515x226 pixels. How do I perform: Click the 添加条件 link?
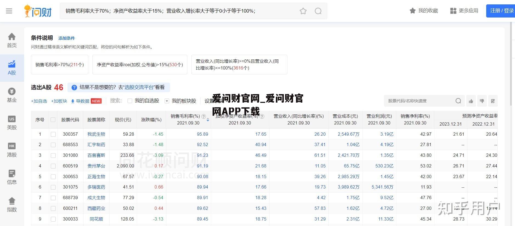[66, 38]
